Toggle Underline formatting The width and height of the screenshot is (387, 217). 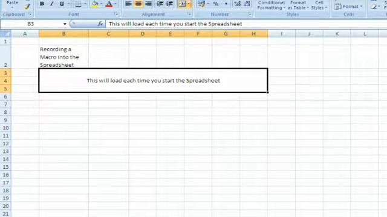point(62,4)
